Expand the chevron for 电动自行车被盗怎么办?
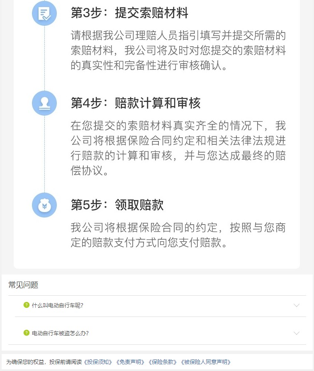Screen dimensions: 314x371 297,333
